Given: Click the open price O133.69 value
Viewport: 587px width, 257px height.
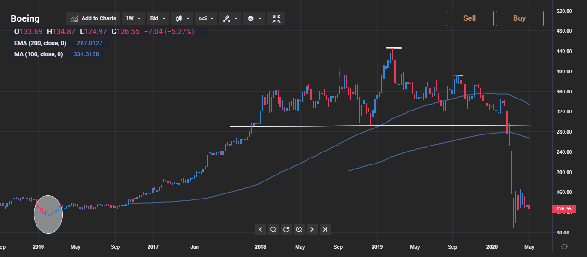Looking at the screenshot, I should [x=29, y=31].
